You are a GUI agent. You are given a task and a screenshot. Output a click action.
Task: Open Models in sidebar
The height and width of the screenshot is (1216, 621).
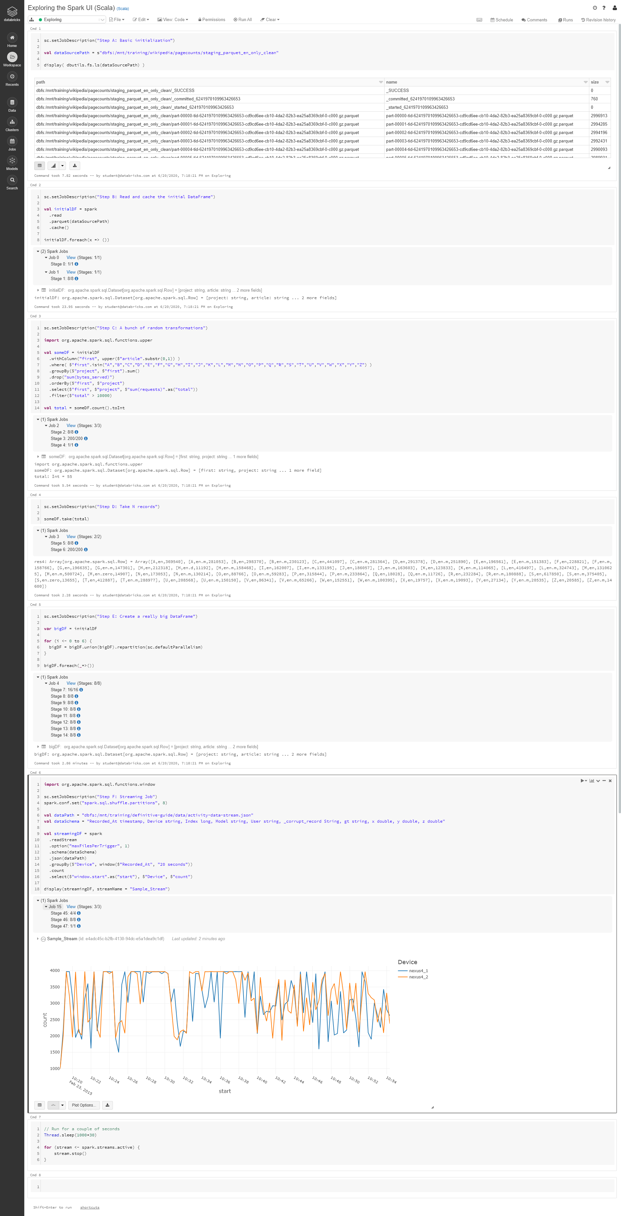point(12,163)
